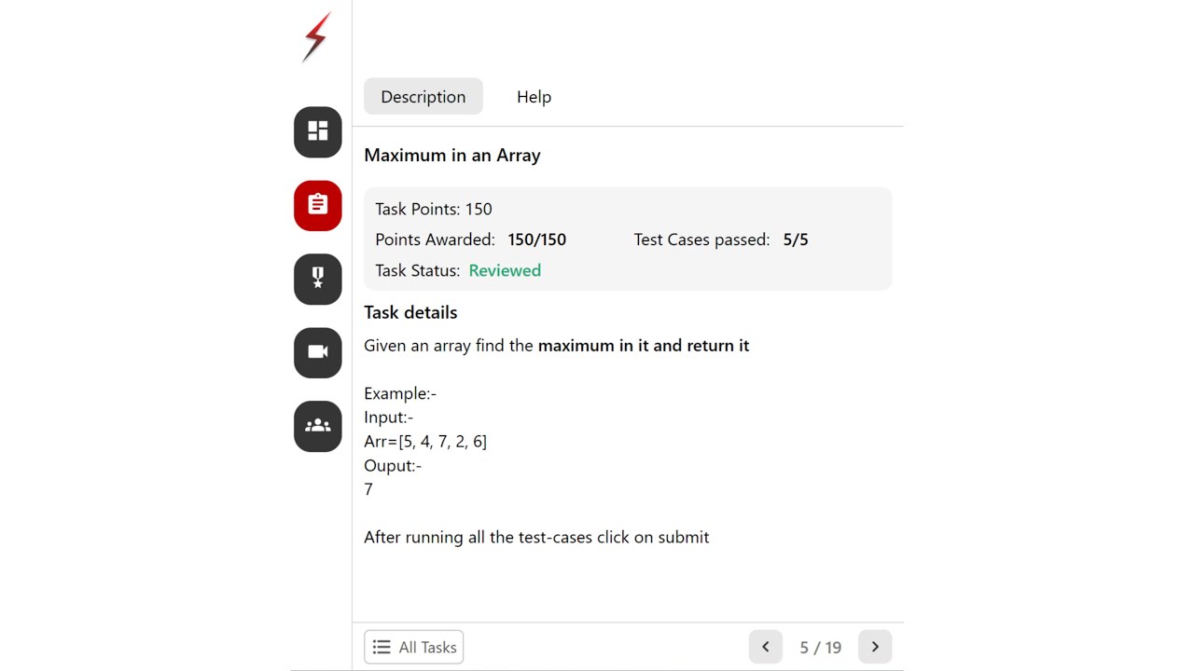Open the video camera icon in sidebar
This screenshot has height=671, width=1194.
(x=318, y=352)
